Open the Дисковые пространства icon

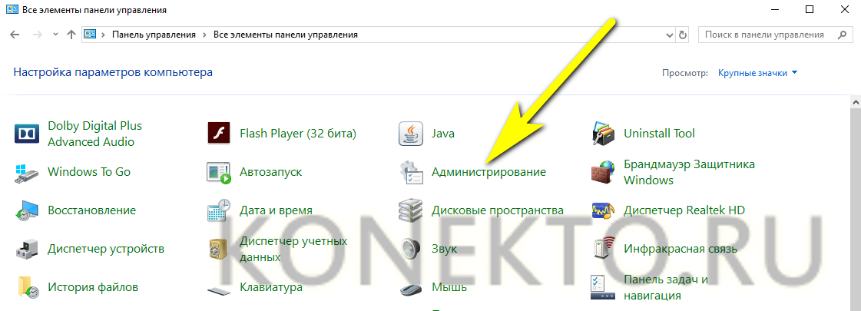pos(410,210)
